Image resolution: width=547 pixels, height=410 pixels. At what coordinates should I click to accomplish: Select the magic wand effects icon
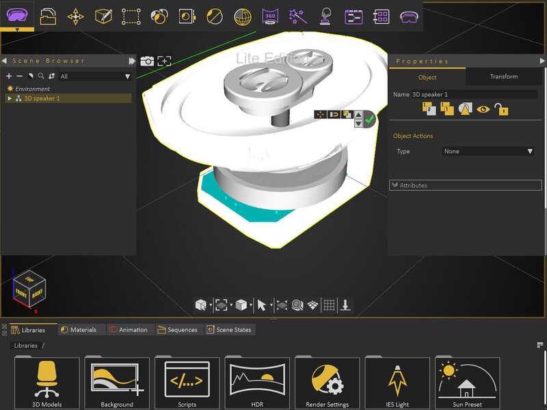tap(297, 15)
